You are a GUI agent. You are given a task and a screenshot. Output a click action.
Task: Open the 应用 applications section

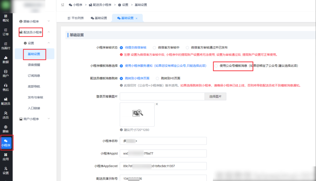point(6,157)
